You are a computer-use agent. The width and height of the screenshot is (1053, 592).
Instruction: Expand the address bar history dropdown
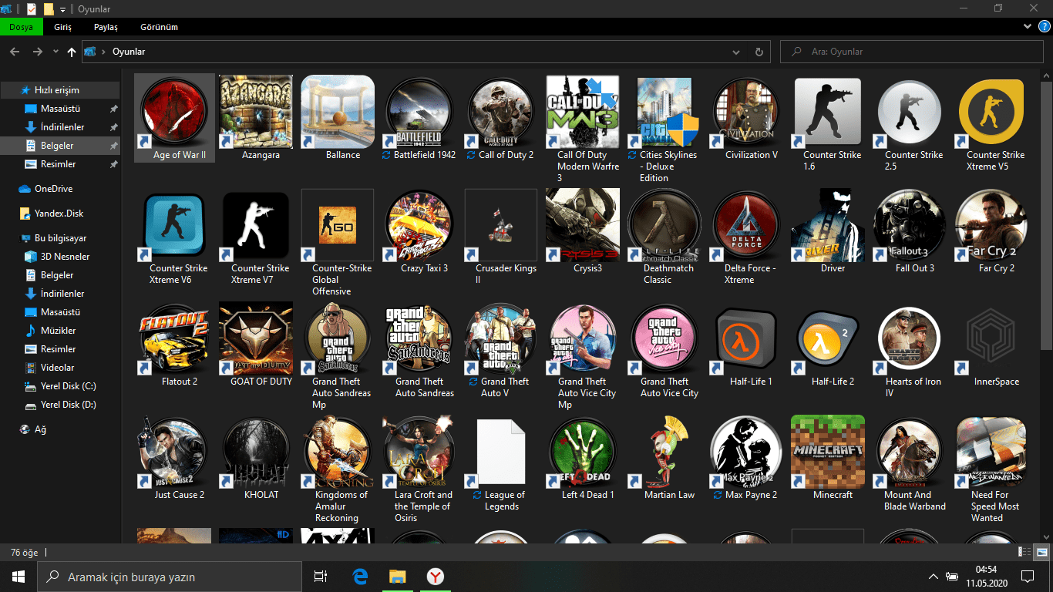pyautogui.click(x=737, y=52)
